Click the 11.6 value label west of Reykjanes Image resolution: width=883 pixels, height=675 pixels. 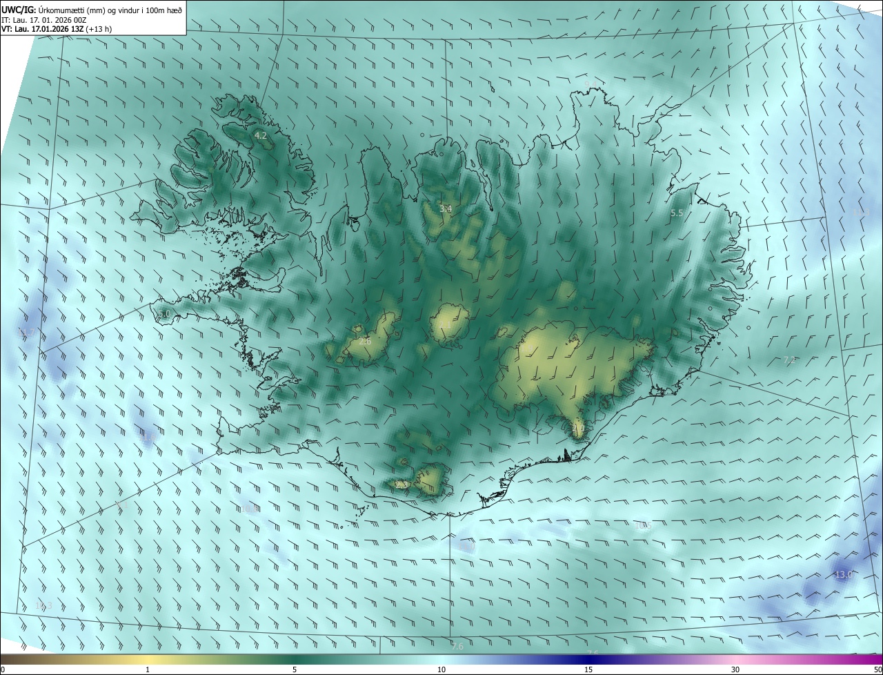point(148,437)
